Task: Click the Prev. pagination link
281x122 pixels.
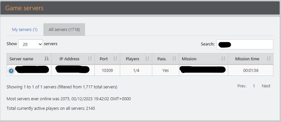Action: (242, 86)
